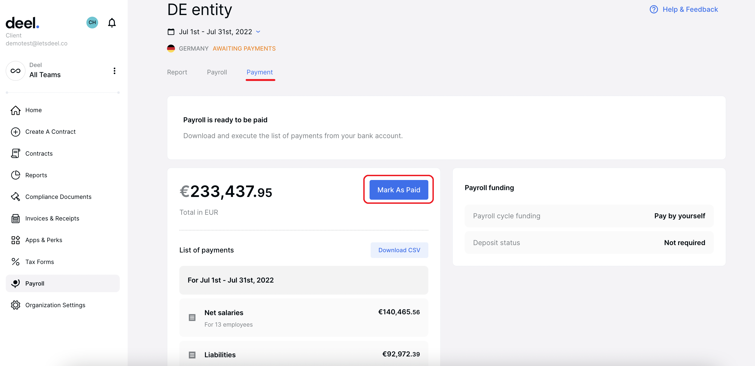755x366 pixels.
Task: Open Reports pie chart icon
Action: click(x=16, y=175)
